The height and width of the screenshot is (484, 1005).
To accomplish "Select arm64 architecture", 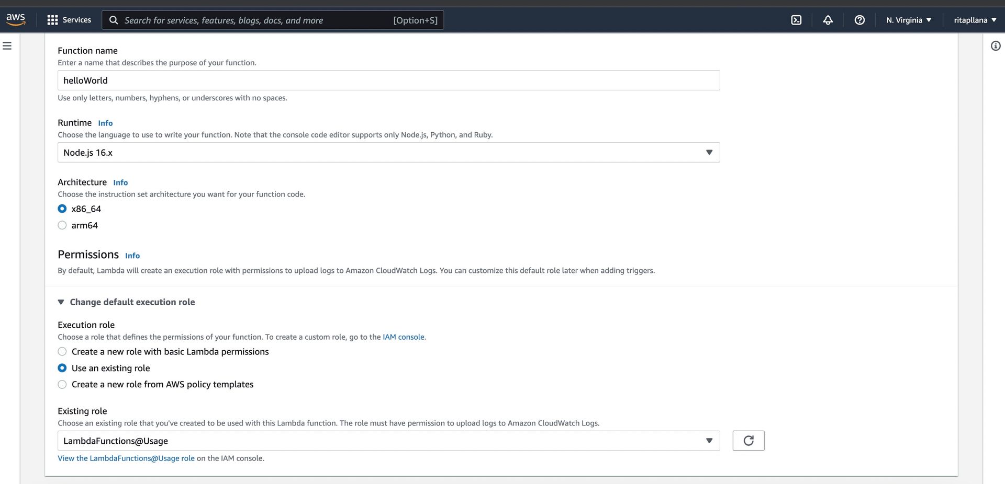I will coord(62,225).
